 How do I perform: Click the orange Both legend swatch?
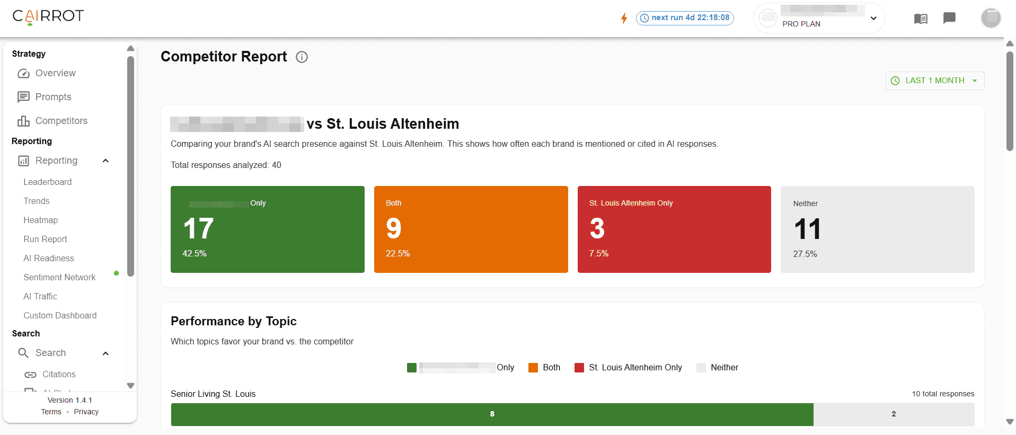click(533, 368)
